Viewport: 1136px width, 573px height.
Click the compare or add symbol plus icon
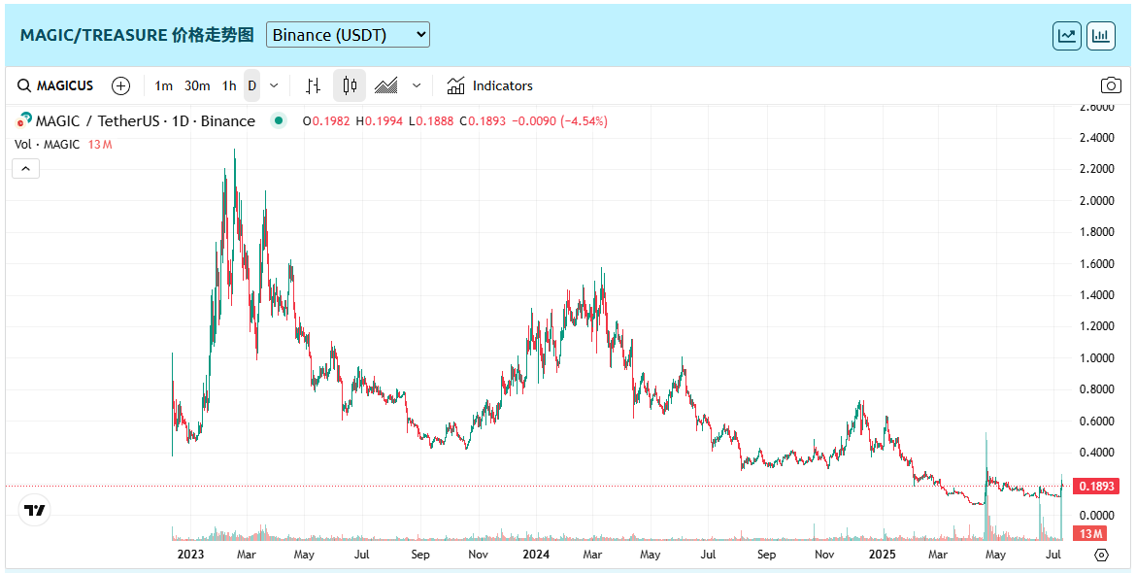121,86
